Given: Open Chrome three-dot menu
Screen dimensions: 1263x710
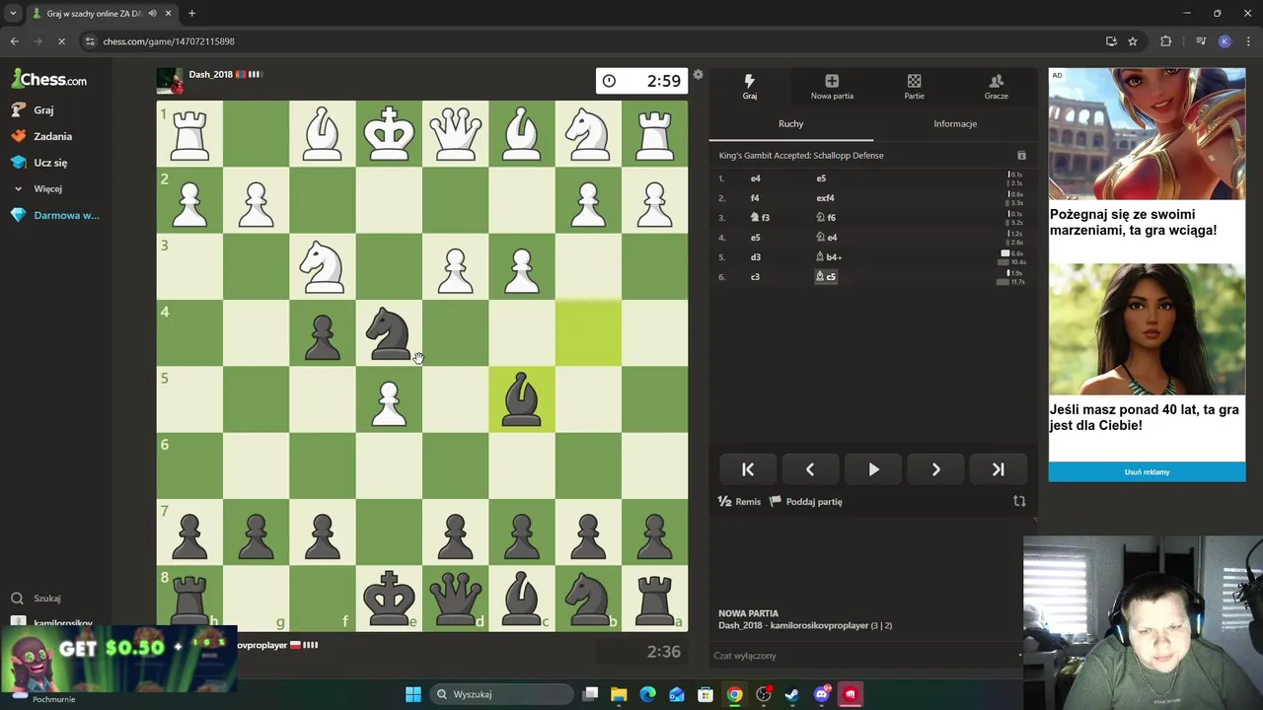Looking at the screenshot, I should pos(1248,41).
